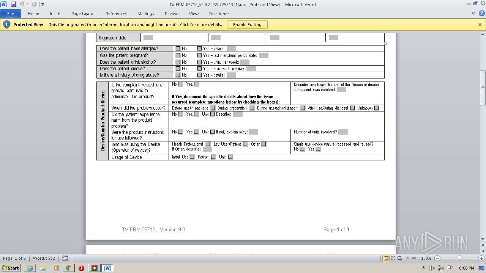
Task: Open the Developer ribbon tab
Action: pos(219,14)
